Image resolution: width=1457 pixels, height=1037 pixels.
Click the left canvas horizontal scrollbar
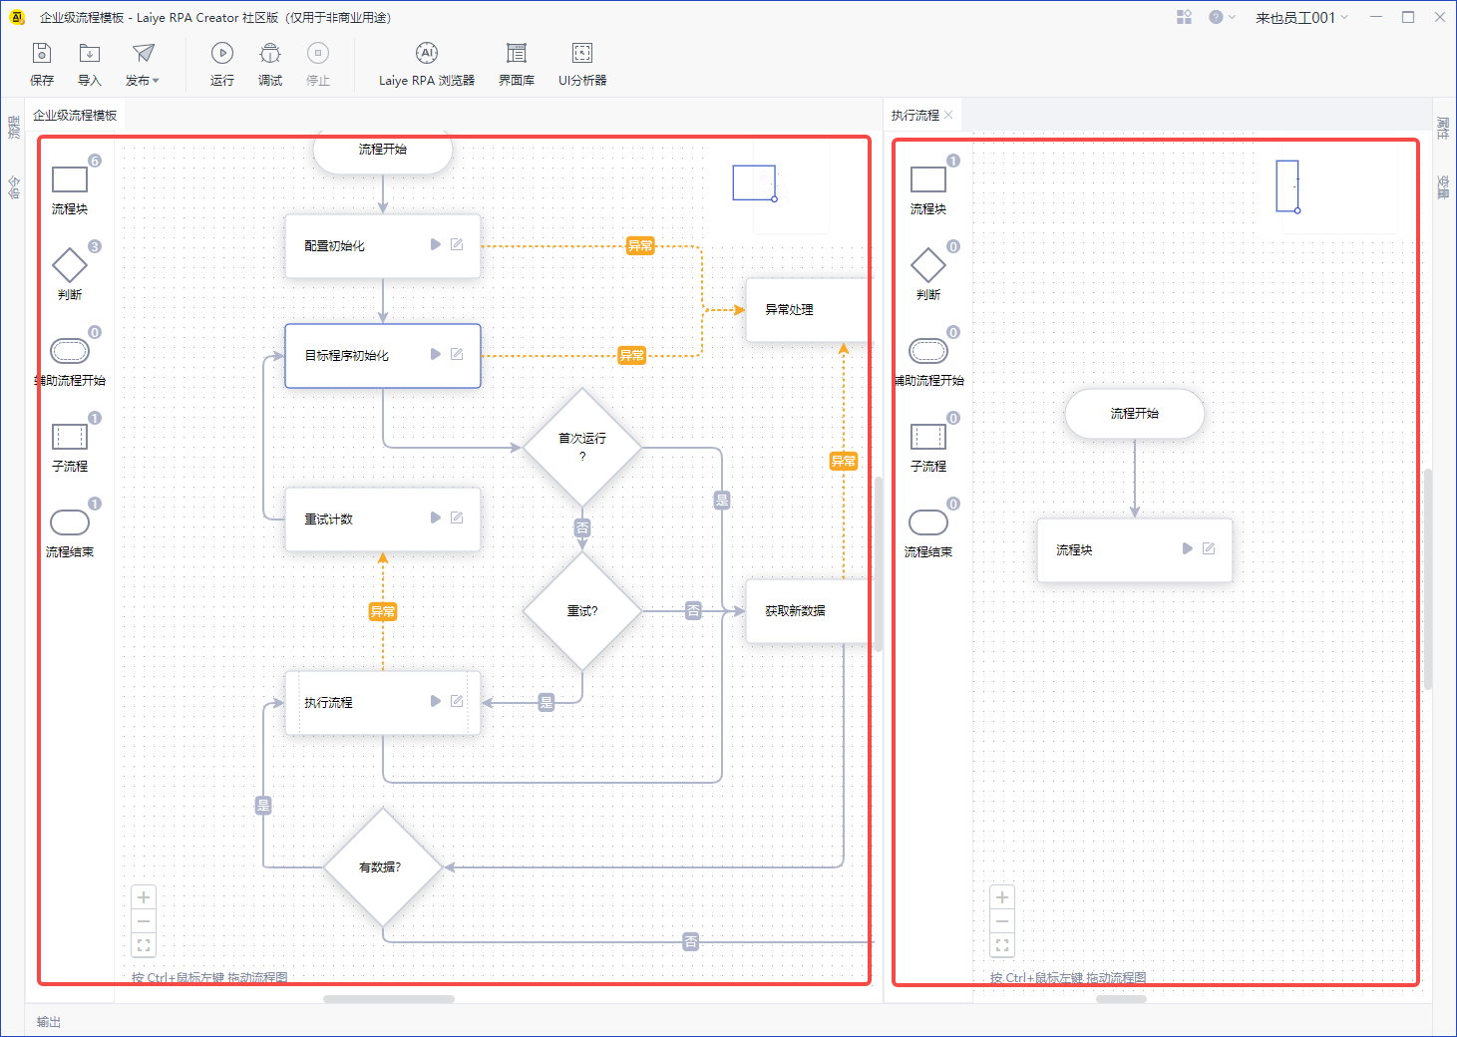point(389,998)
